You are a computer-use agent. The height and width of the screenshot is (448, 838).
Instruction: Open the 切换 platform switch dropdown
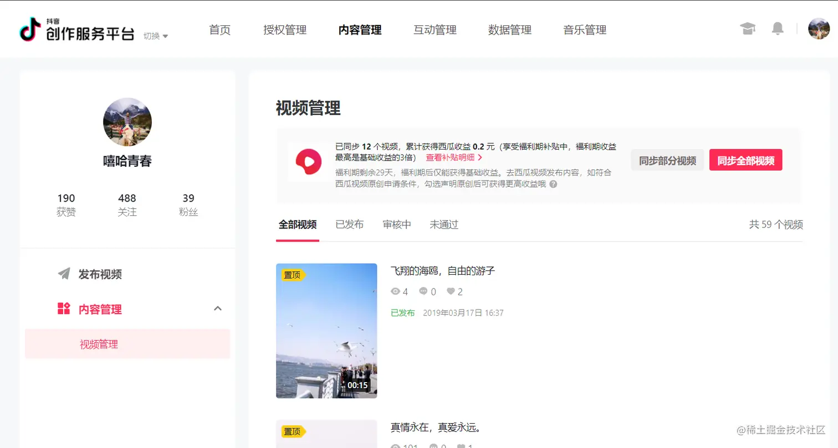tap(156, 36)
